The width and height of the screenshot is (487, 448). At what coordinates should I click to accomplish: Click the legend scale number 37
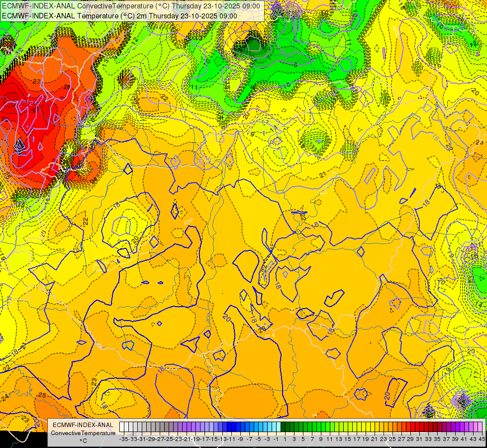click(x=446, y=440)
